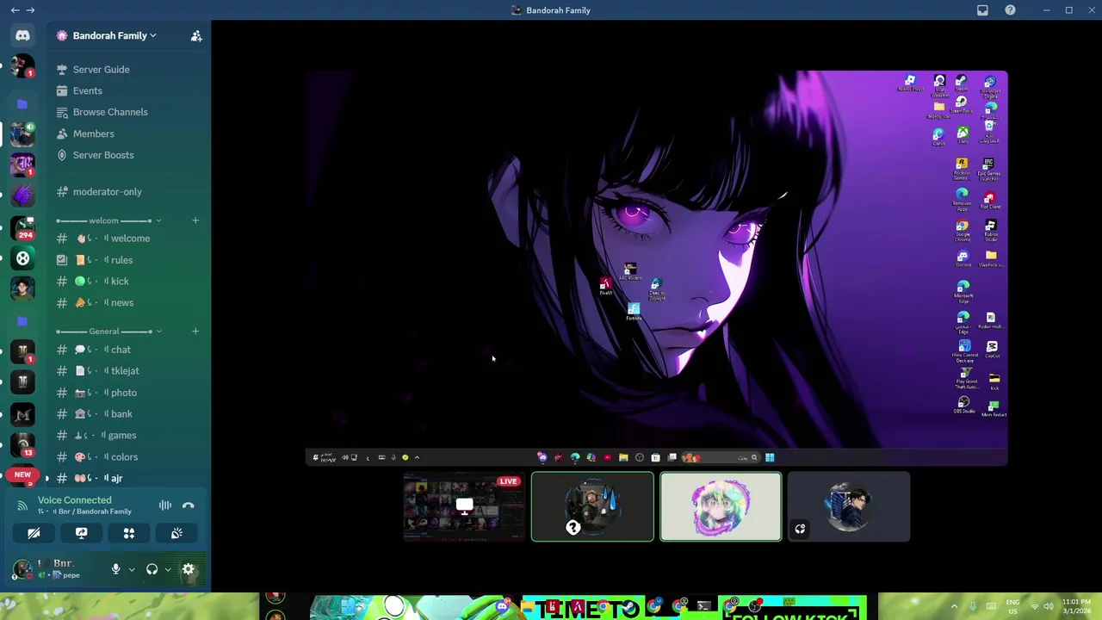Turn on camera in voice panel

[34, 533]
